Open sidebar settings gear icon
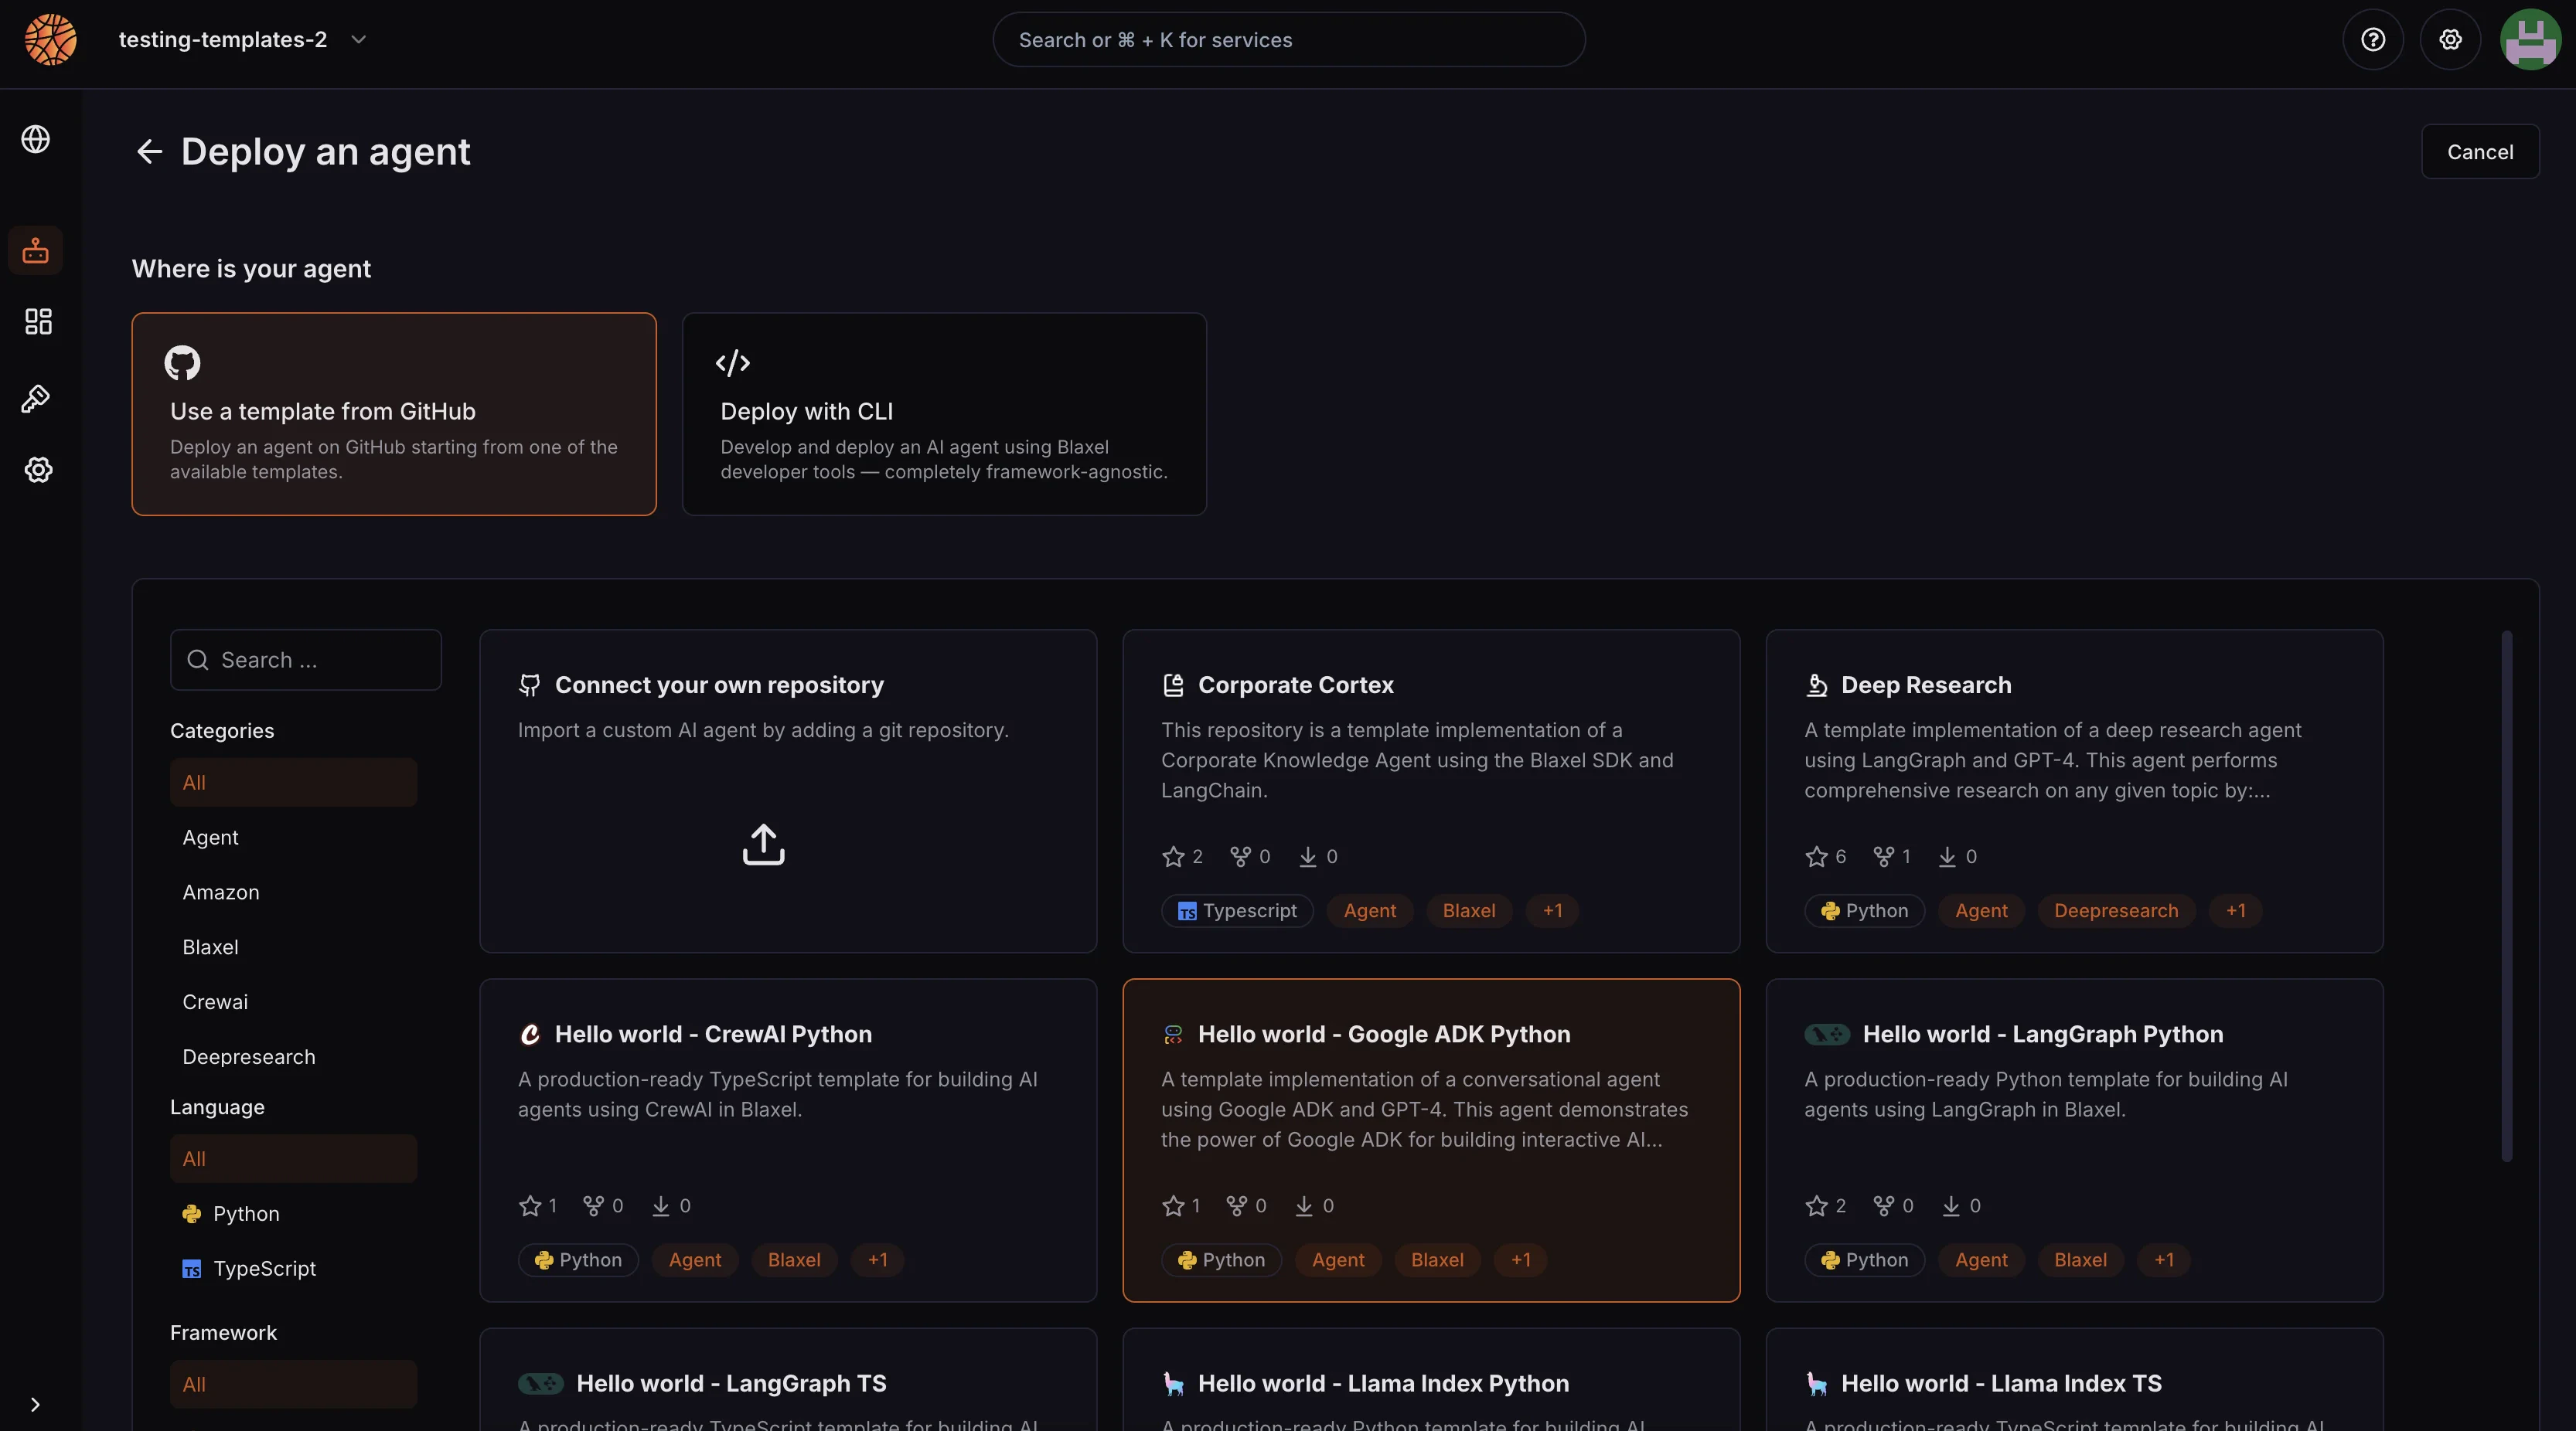This screenshot has width=2576, height=1431. point(37,470)
